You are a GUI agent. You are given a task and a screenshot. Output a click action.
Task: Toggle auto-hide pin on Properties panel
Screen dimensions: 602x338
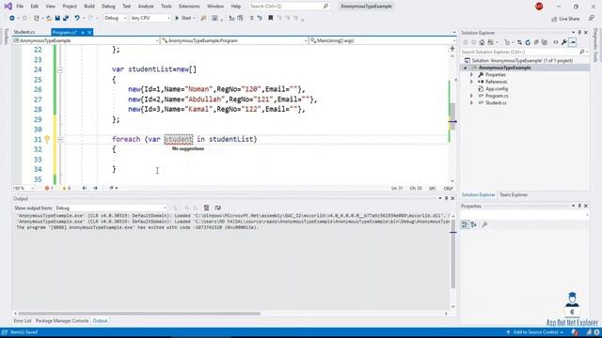(x=579, y=206)
